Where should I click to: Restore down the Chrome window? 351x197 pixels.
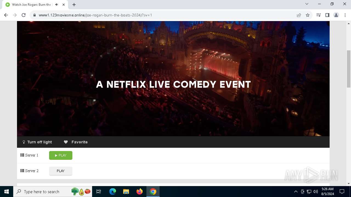[x=332, y=4]
